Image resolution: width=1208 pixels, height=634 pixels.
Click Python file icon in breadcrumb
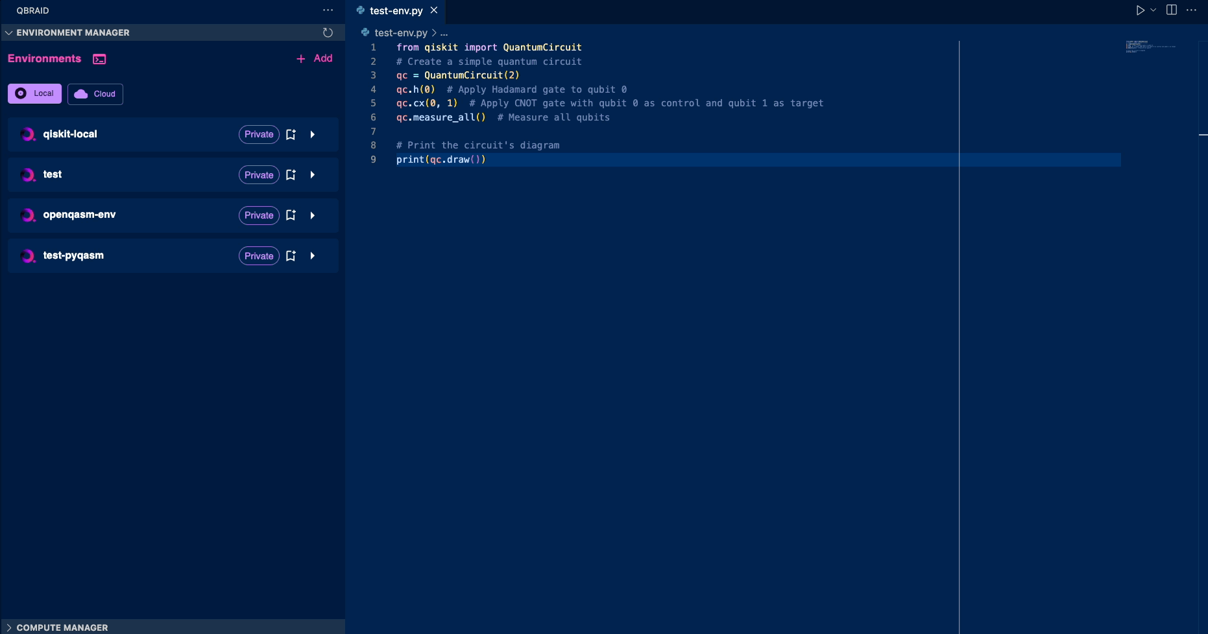pyautogui.click(x=365, y=32)
